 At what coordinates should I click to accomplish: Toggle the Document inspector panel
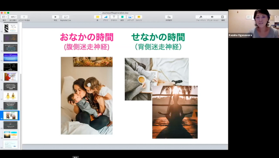222,17
